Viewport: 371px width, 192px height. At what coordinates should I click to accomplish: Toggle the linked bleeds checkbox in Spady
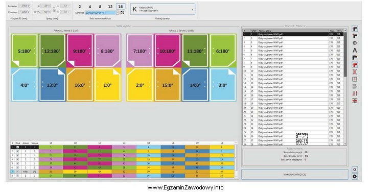[x=54, y=10]
